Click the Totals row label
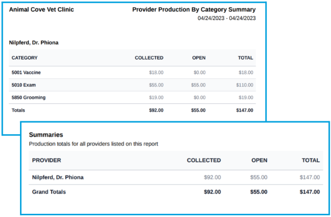 point(18,110)
